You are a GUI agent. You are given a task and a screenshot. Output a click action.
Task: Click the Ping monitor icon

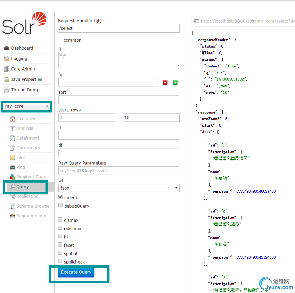pos(13,167)
